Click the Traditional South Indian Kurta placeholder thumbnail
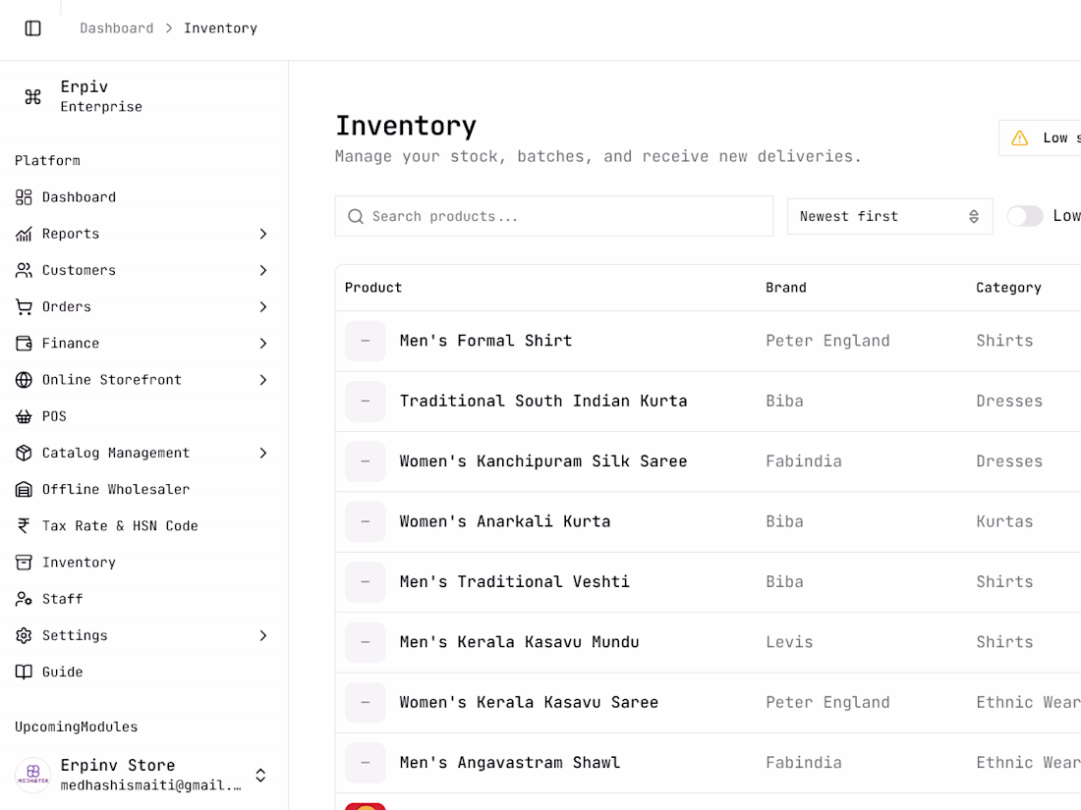The image size is (1081, 810). pos(366,401)
